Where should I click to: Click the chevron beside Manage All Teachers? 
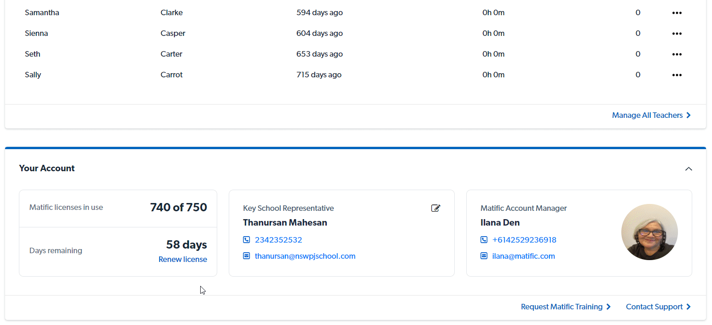point(689,115)
